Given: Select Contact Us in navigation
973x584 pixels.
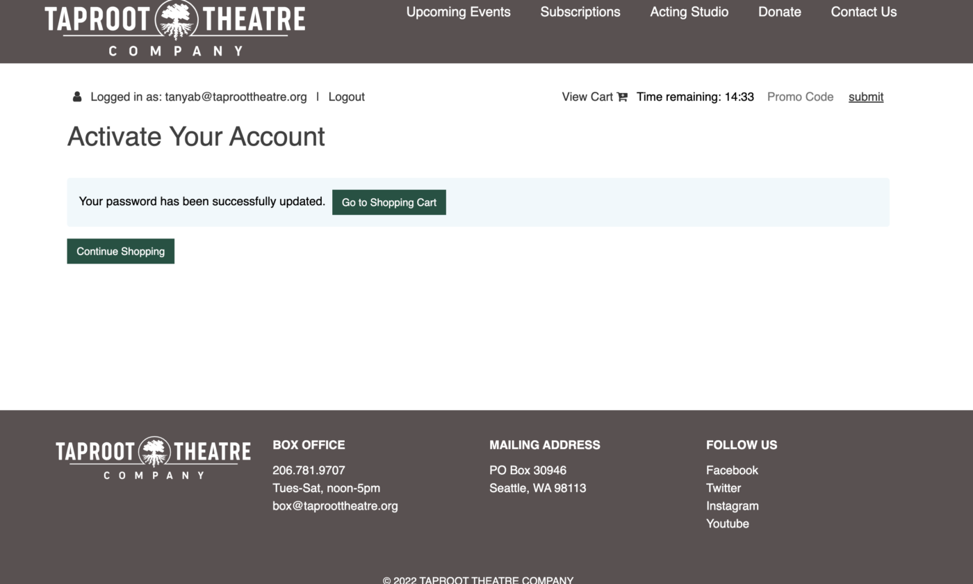Looking at the screenshot, I should (x=864, y=12).
